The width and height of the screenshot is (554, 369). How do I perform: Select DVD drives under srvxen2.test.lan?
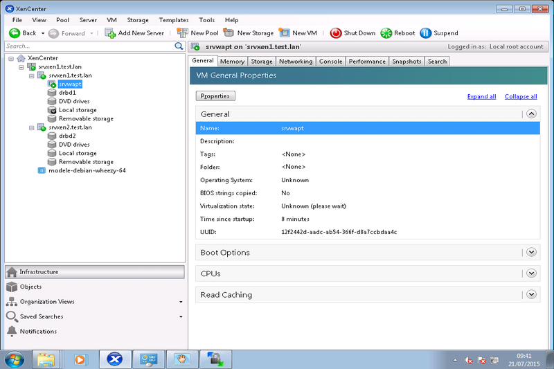tap(74, 145)
